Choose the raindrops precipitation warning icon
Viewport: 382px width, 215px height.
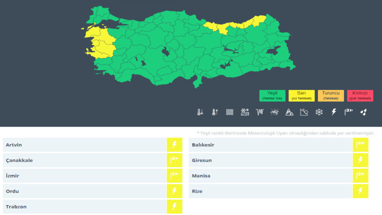pos(363,112)
